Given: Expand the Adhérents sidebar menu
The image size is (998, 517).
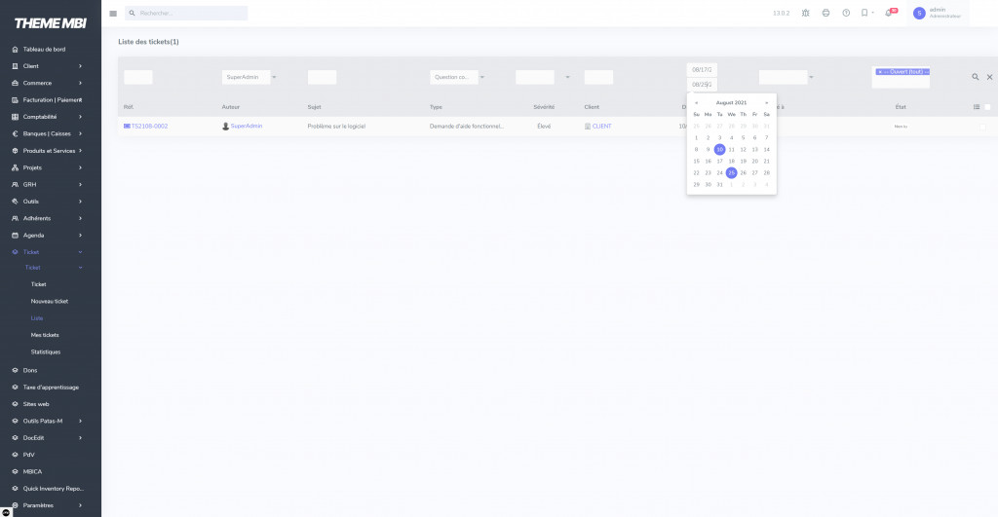Looking at the screenshot, I should (80, 218).
